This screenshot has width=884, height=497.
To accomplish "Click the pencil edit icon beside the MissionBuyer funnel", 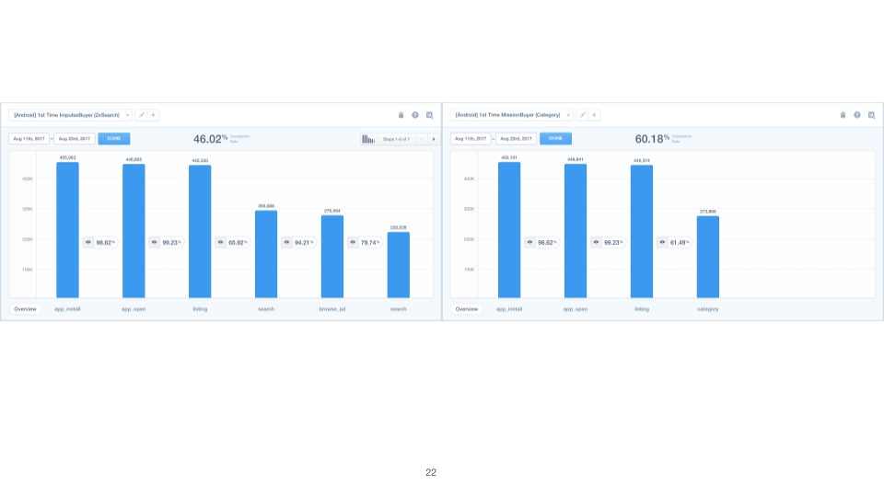I will pos(583,115).
